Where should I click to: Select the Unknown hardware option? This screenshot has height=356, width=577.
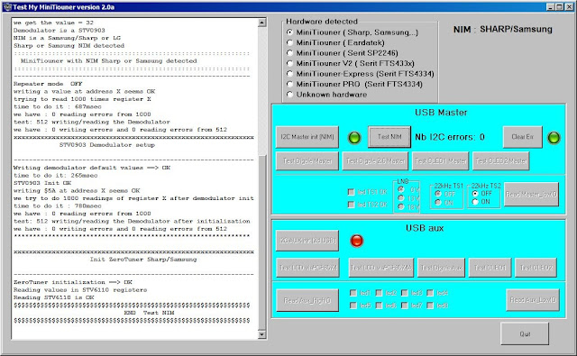pyautogui.click(x=326, y=95)
